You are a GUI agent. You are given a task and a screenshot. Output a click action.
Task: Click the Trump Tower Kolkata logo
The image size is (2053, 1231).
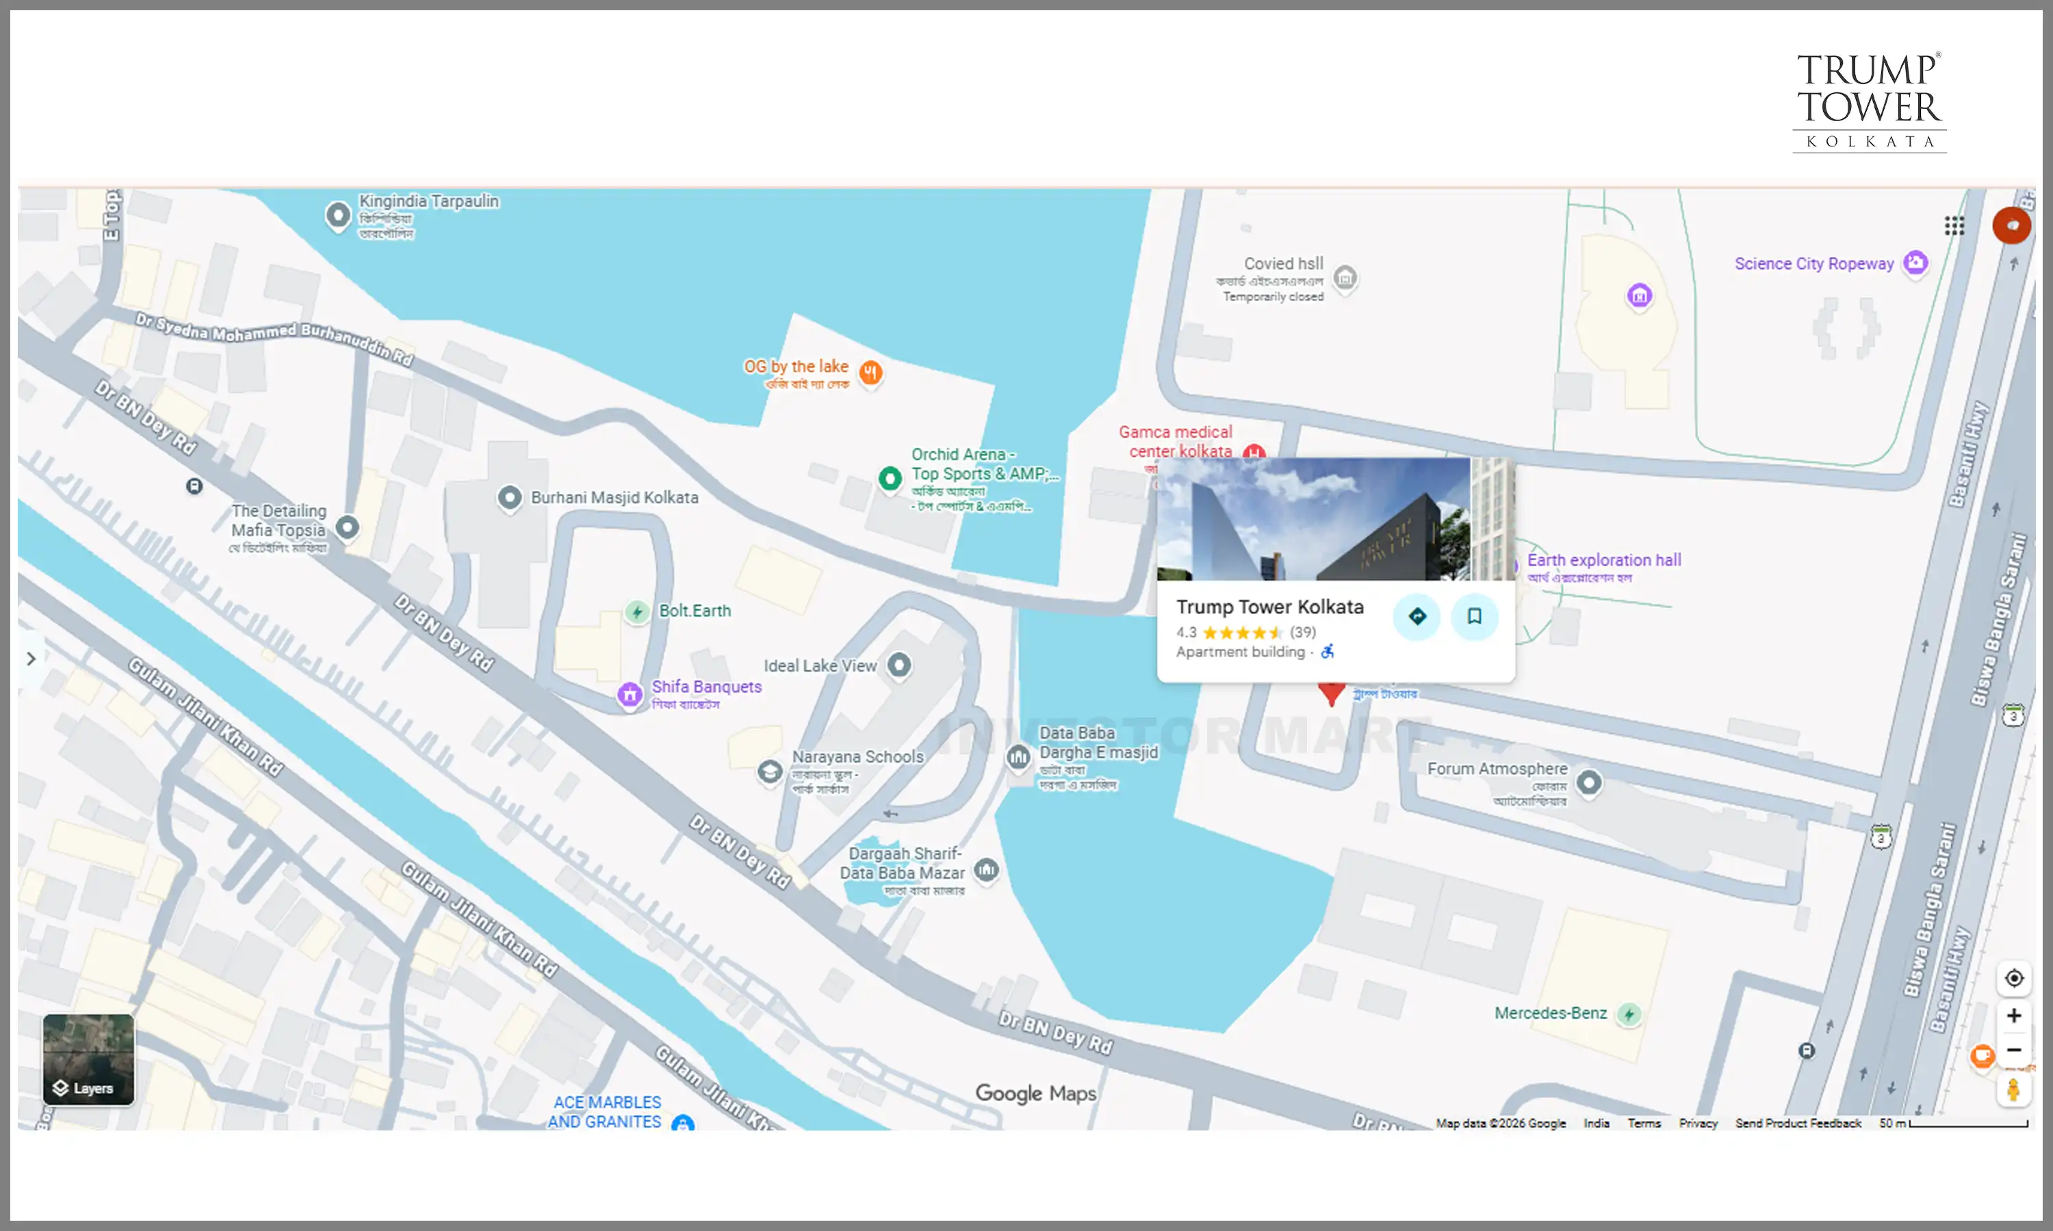pos(1870,102)
